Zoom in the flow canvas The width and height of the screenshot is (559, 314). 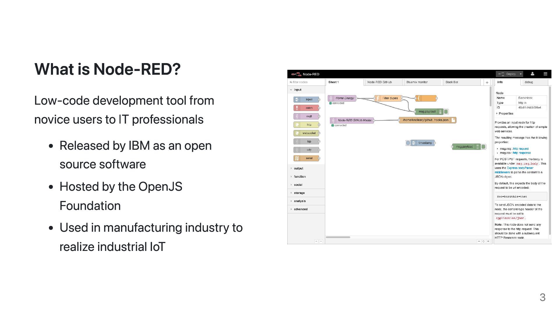pos(488,241)
